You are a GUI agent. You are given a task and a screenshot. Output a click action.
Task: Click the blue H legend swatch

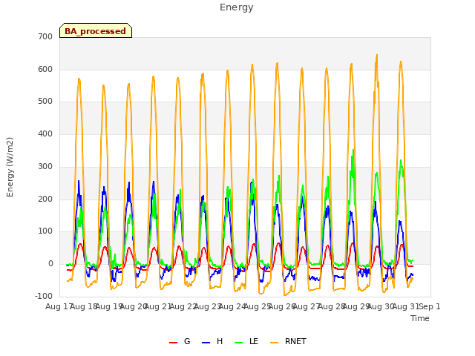click(x=206, y=343)
